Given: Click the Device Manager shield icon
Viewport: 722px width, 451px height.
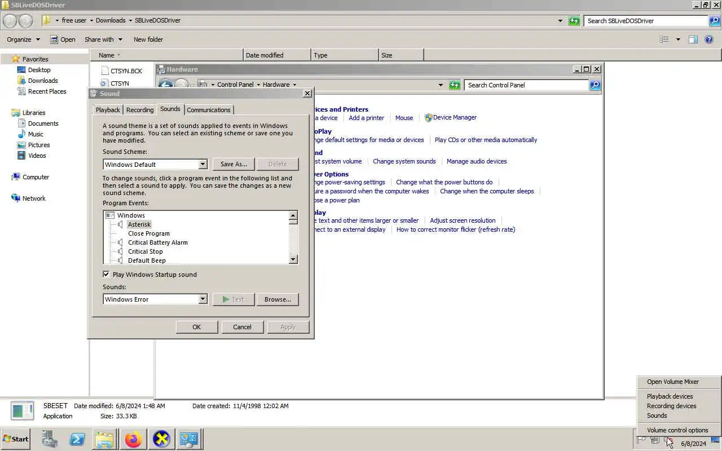Looking at the screenshot, I should click(x=428, y=118).
